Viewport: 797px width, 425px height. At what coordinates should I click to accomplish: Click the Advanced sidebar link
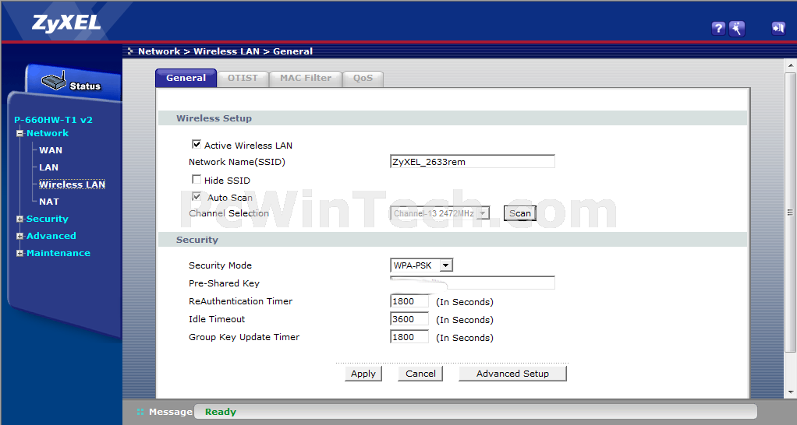coord(51,236)
